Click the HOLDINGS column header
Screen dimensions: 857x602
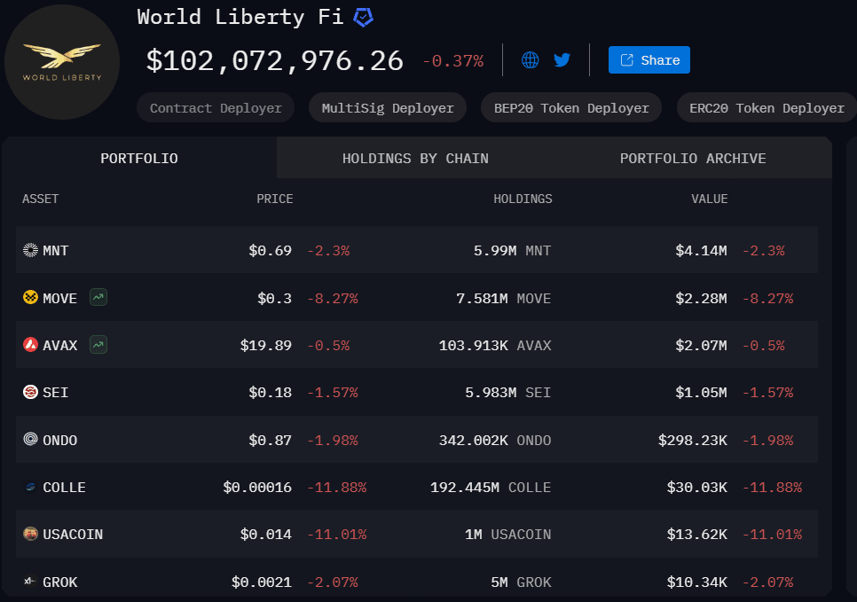(x=523, y=199)
